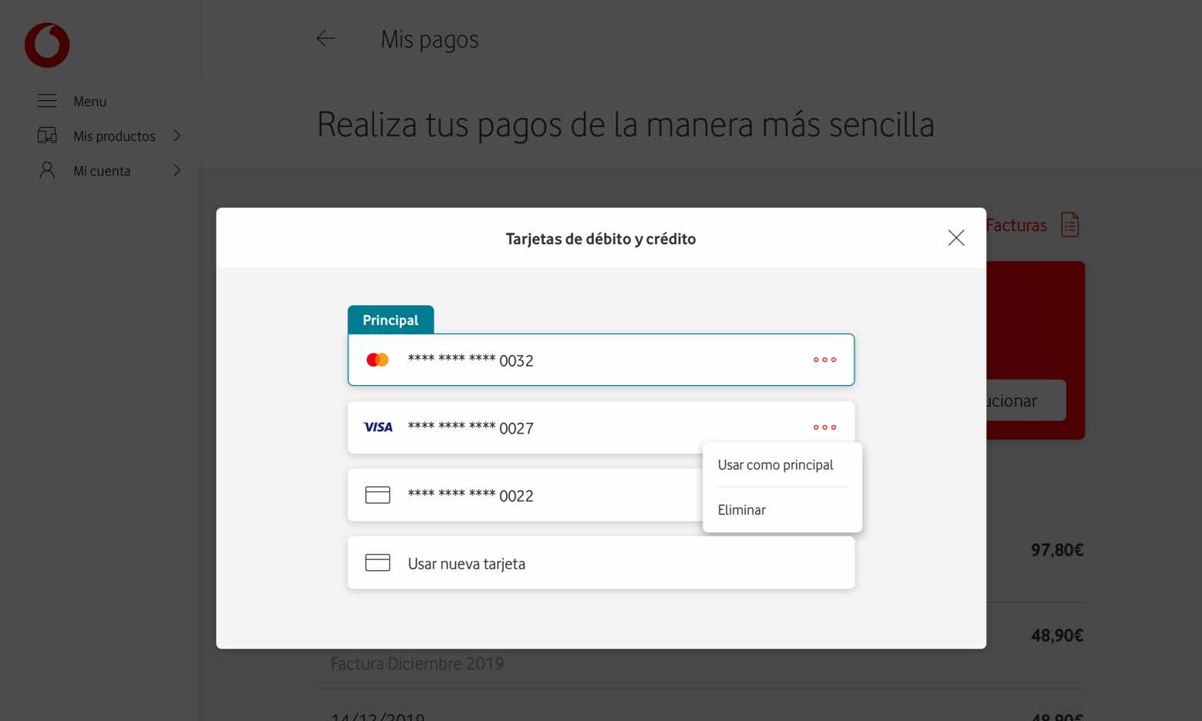Click the Mastercard icon on card 0032
Screen dimensions: 1202x721
[x=378, y=359]
